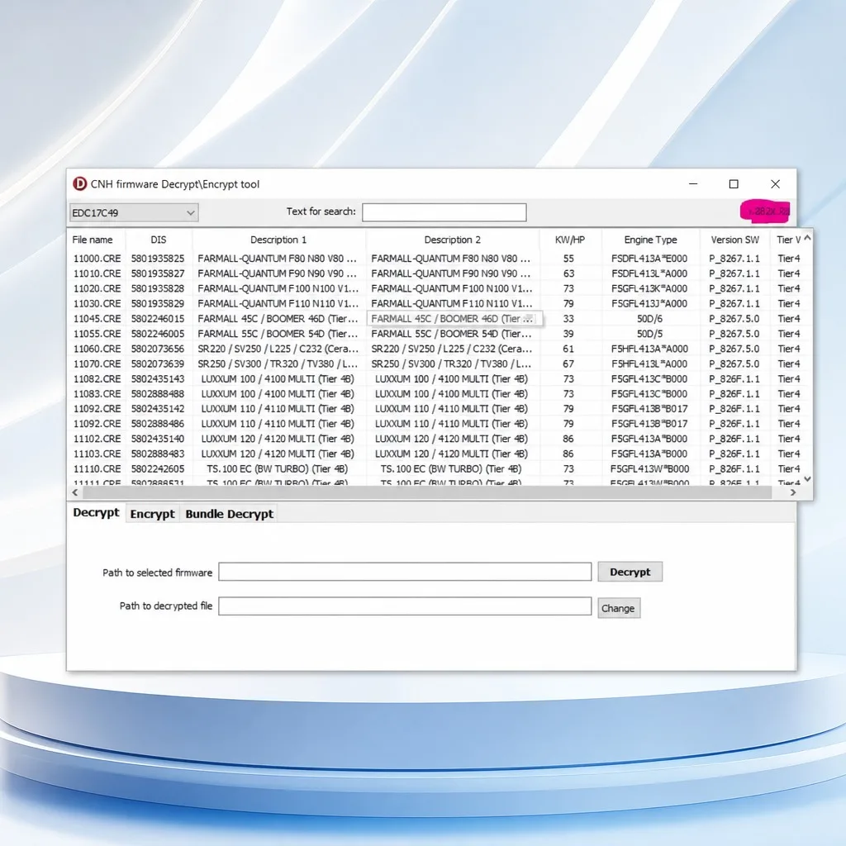Switch to the Bundle Decrypt tab

(230, 514)
